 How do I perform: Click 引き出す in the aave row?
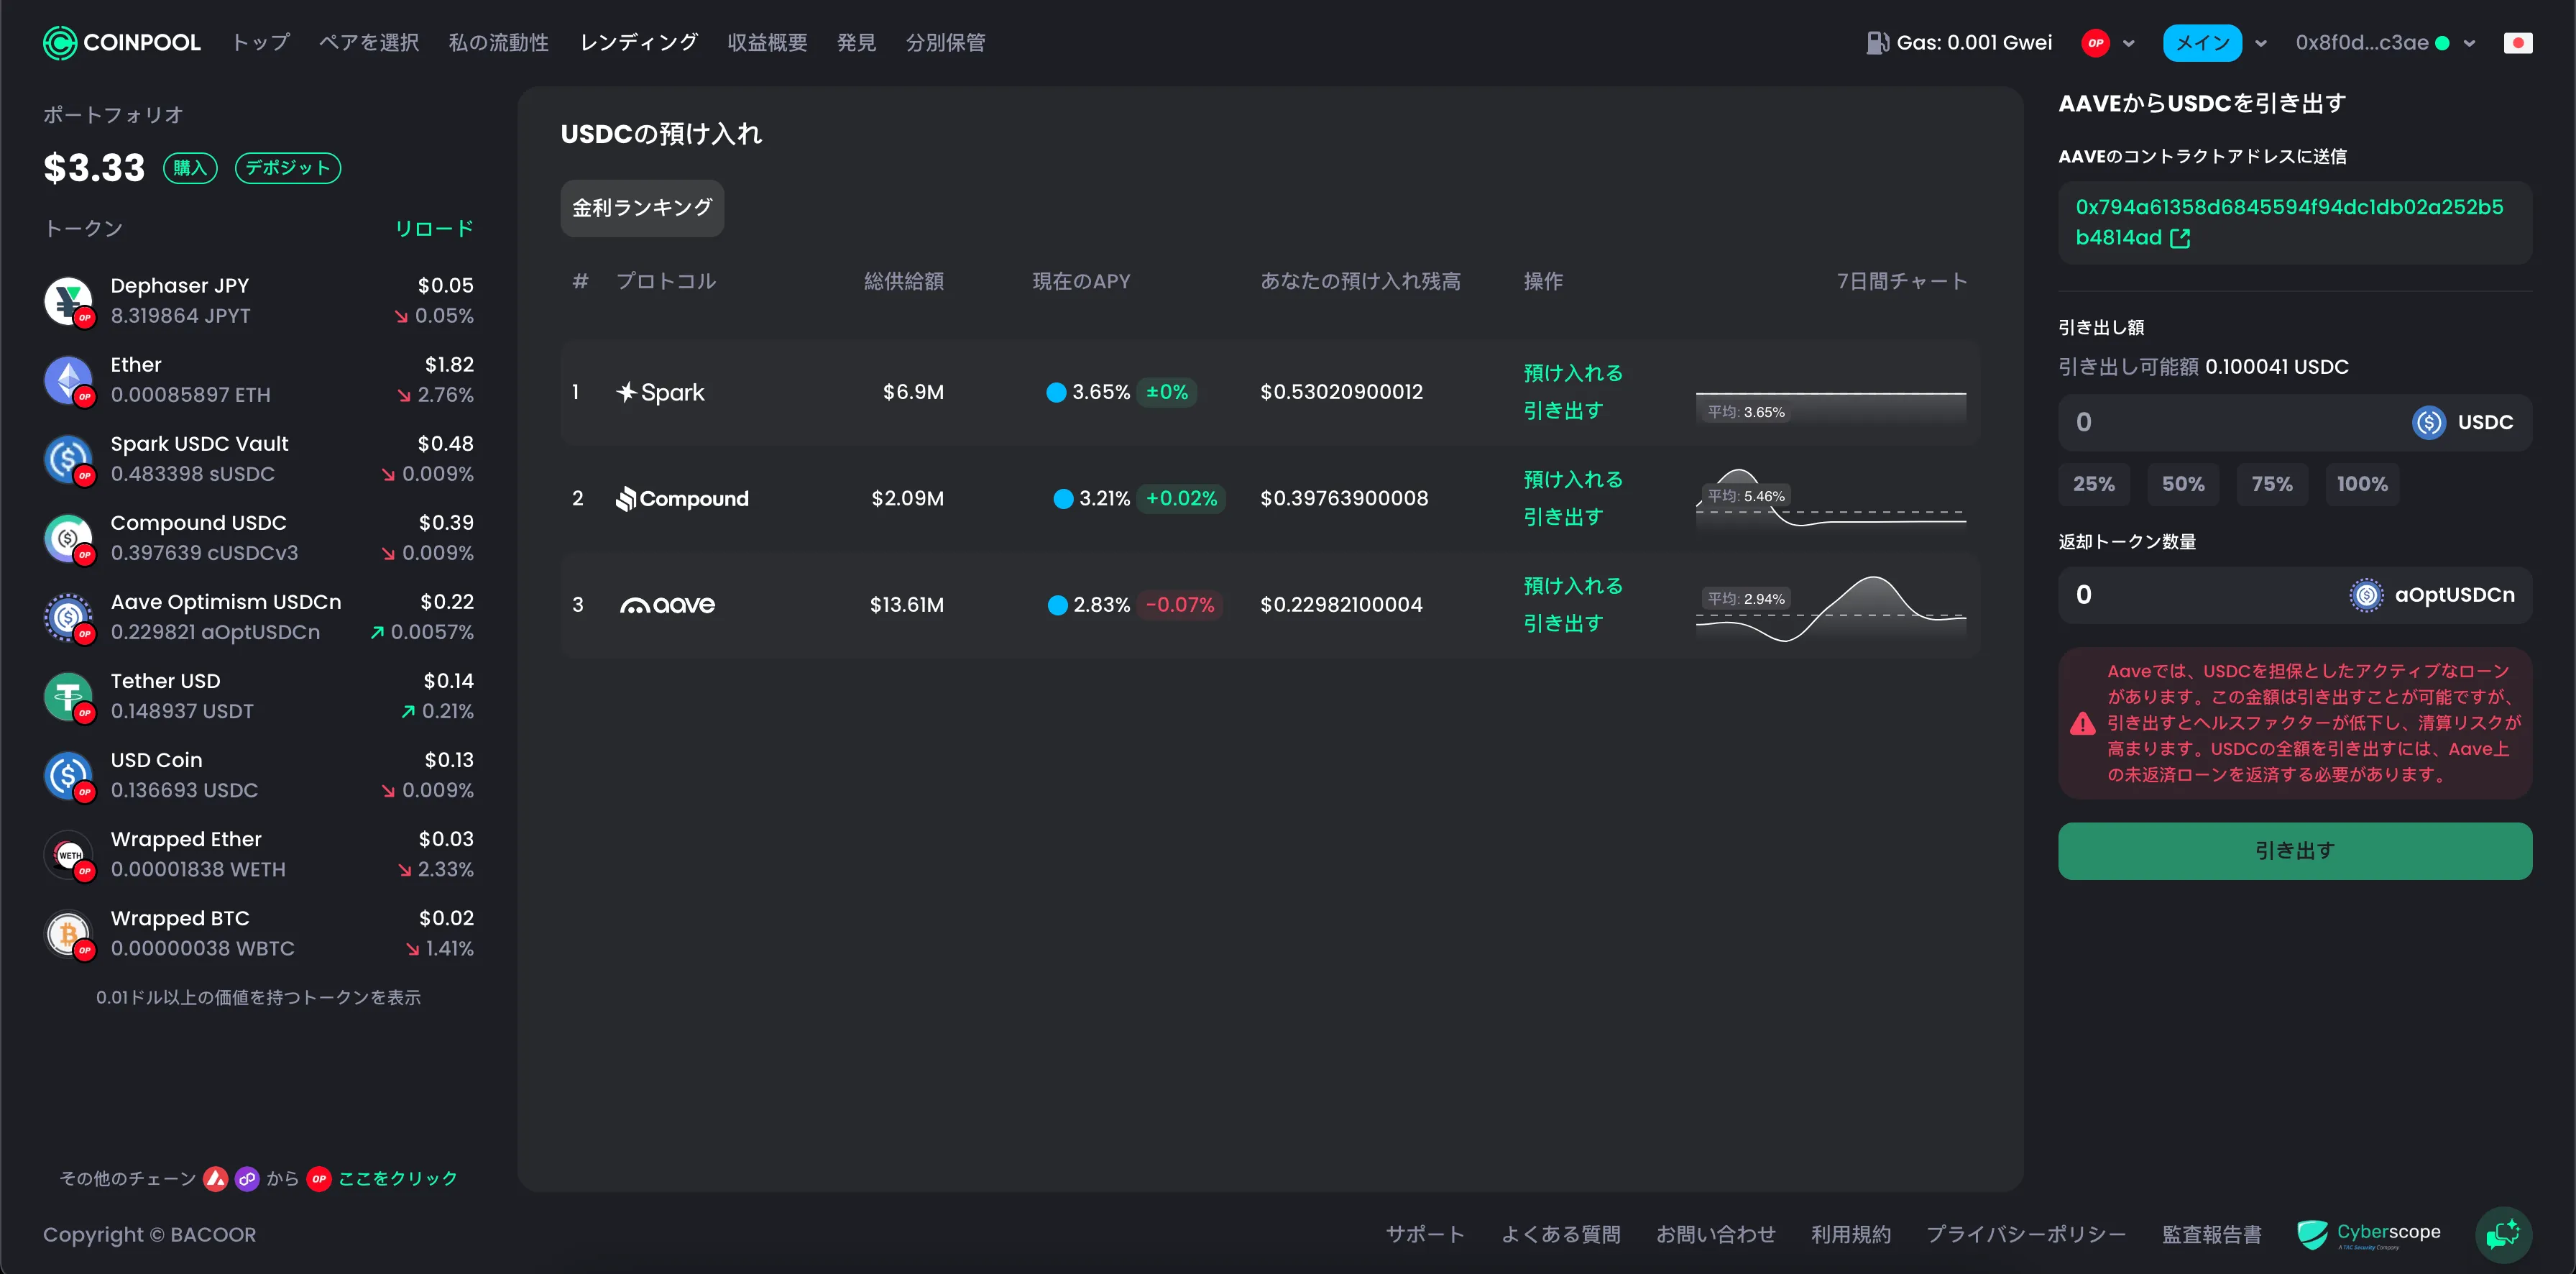1563,623
